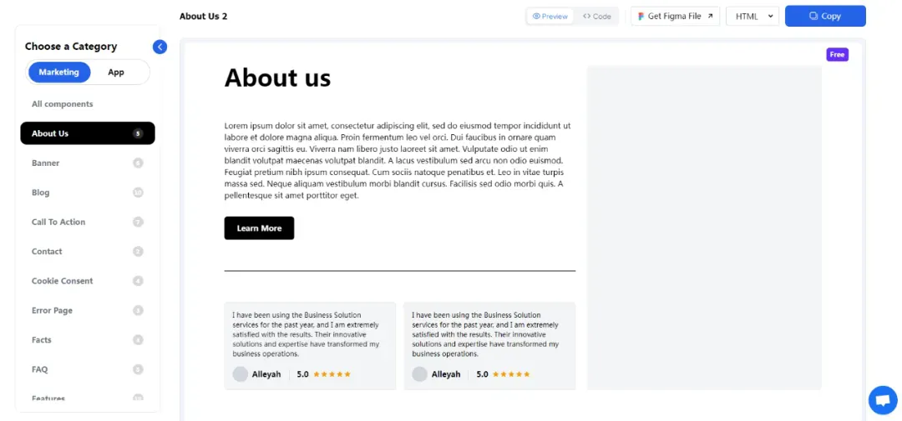
Task: Click the star rating in second testimonial
Action: [x=511, y=374]
